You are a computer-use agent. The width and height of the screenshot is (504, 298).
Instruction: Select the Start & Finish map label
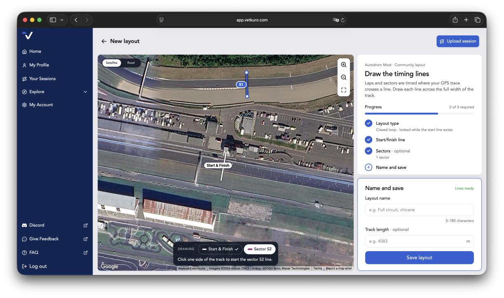218,165
